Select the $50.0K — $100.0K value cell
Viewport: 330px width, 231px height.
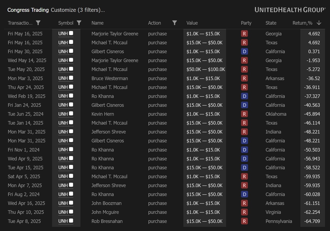tap(206, 69)
